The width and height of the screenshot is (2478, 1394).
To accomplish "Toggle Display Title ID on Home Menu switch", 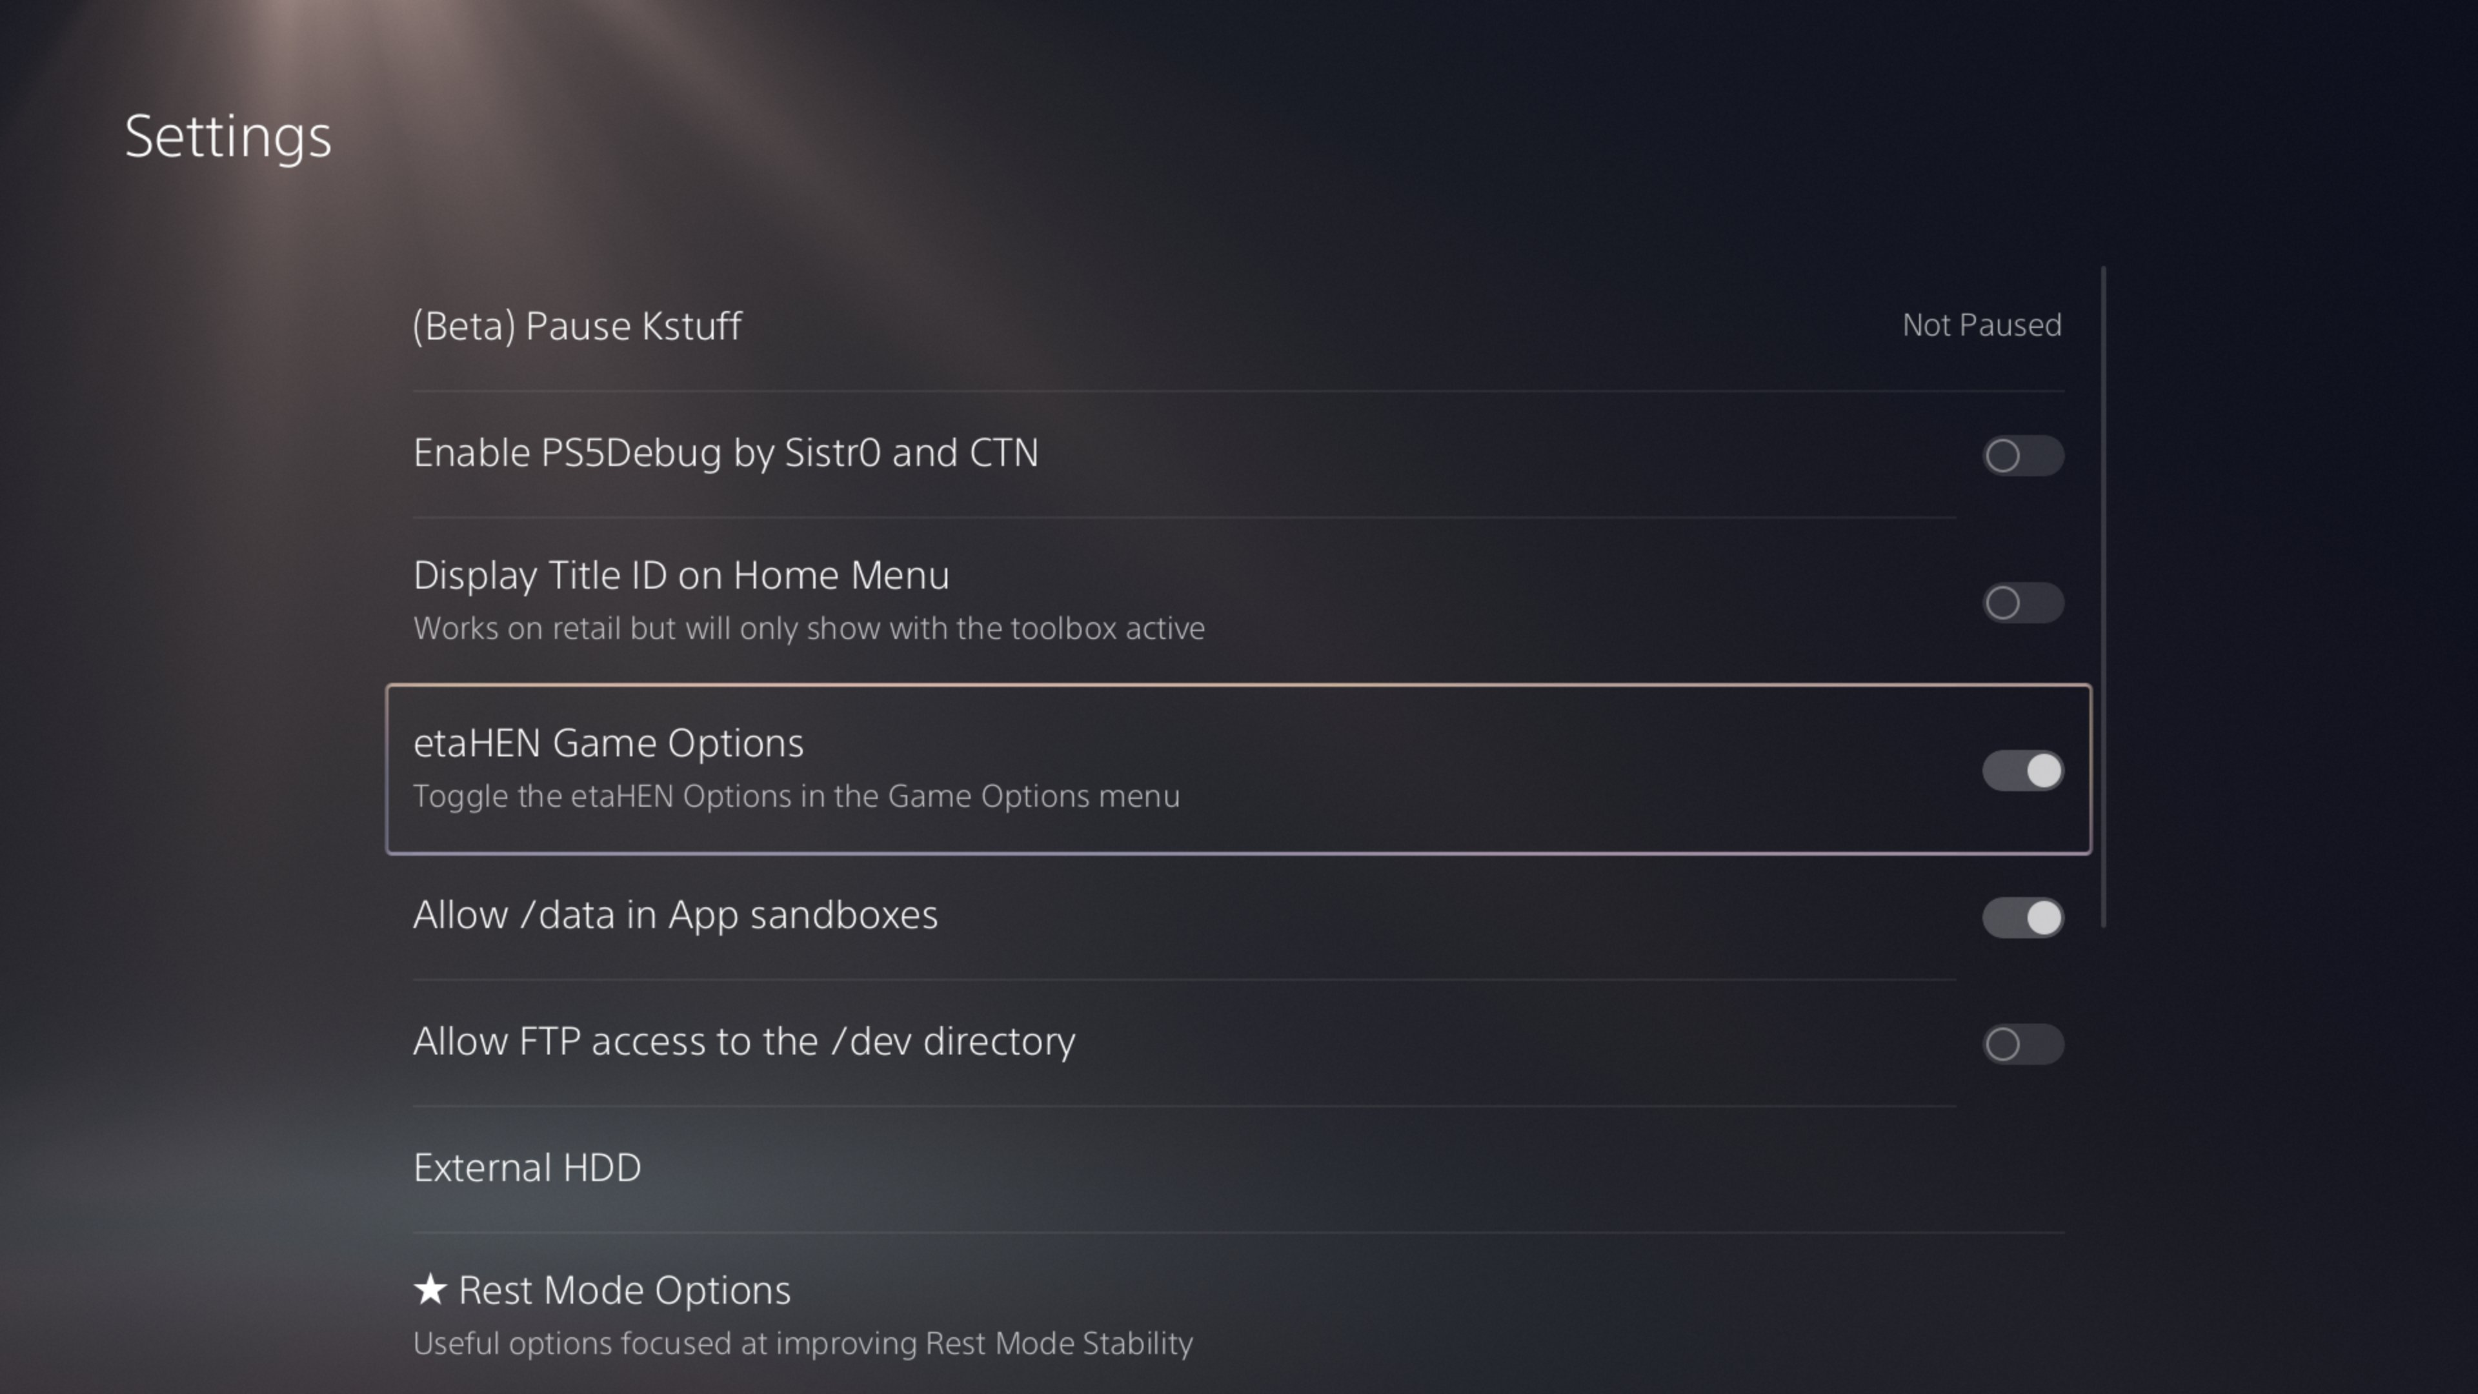I will 2022,602.
